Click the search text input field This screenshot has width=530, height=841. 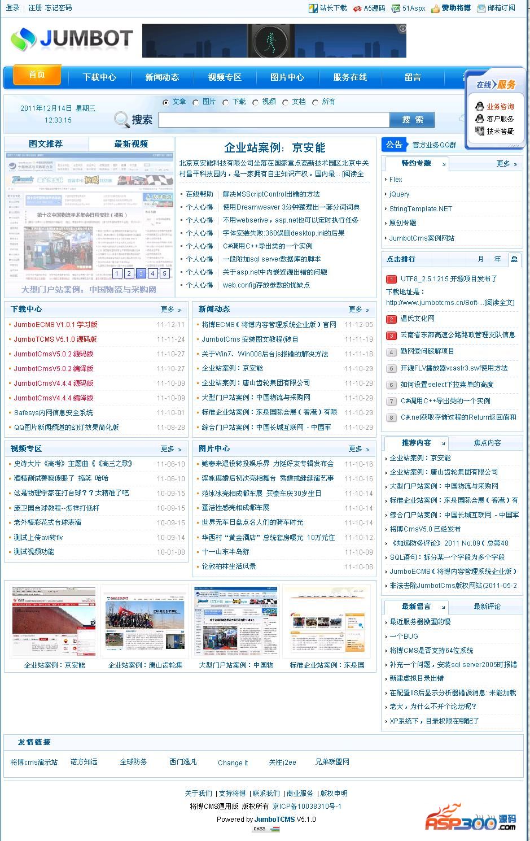(x=274, y=120)
